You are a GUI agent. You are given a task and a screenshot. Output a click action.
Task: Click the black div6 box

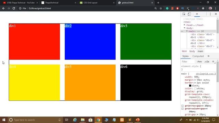pos(146,83)
